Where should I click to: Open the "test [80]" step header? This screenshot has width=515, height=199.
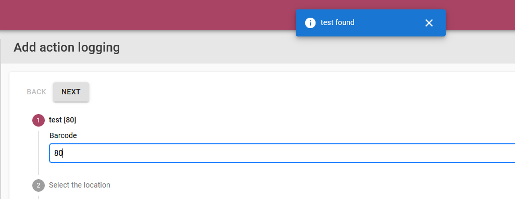coord(62,120)
